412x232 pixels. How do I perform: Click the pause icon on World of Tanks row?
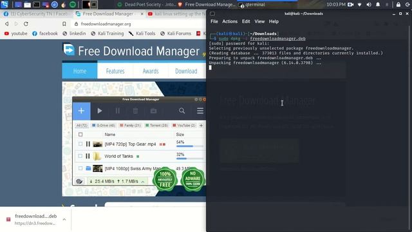tap(88, 156)
